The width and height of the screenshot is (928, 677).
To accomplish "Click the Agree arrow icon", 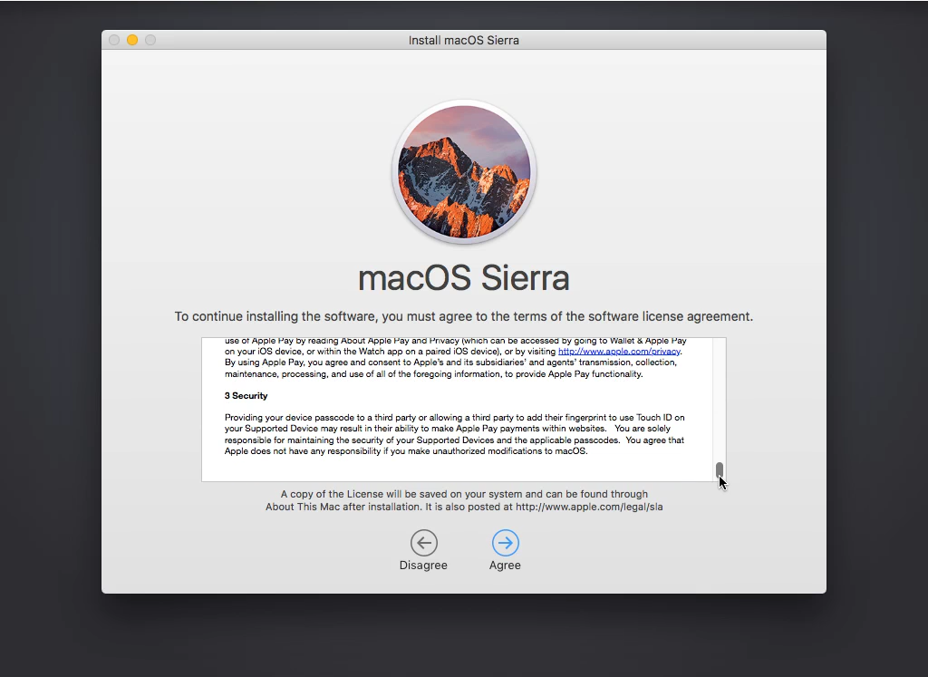I will point(506,543).
